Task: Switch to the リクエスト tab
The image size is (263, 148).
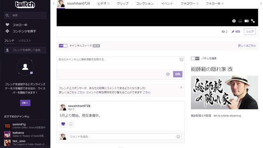Action: tap(25, 41)
